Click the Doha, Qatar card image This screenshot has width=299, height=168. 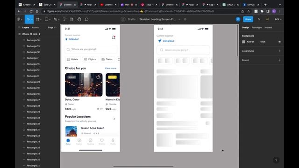pyautogui.click(x=84, y=85)
